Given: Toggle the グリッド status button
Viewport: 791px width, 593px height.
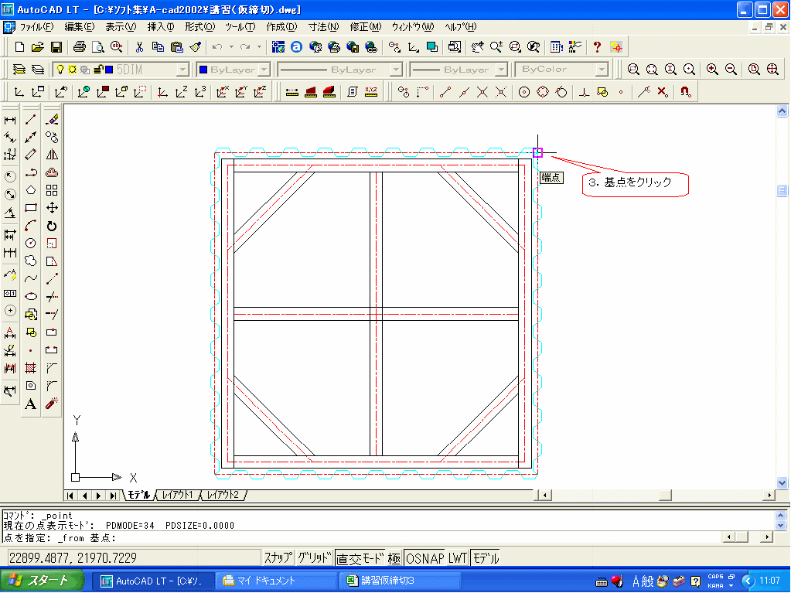Looking at the screenshot, I should point(314,558).
